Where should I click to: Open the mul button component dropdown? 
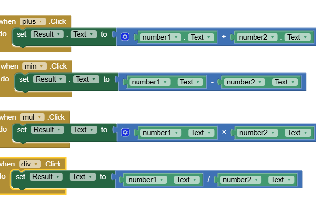pos(32,117)
